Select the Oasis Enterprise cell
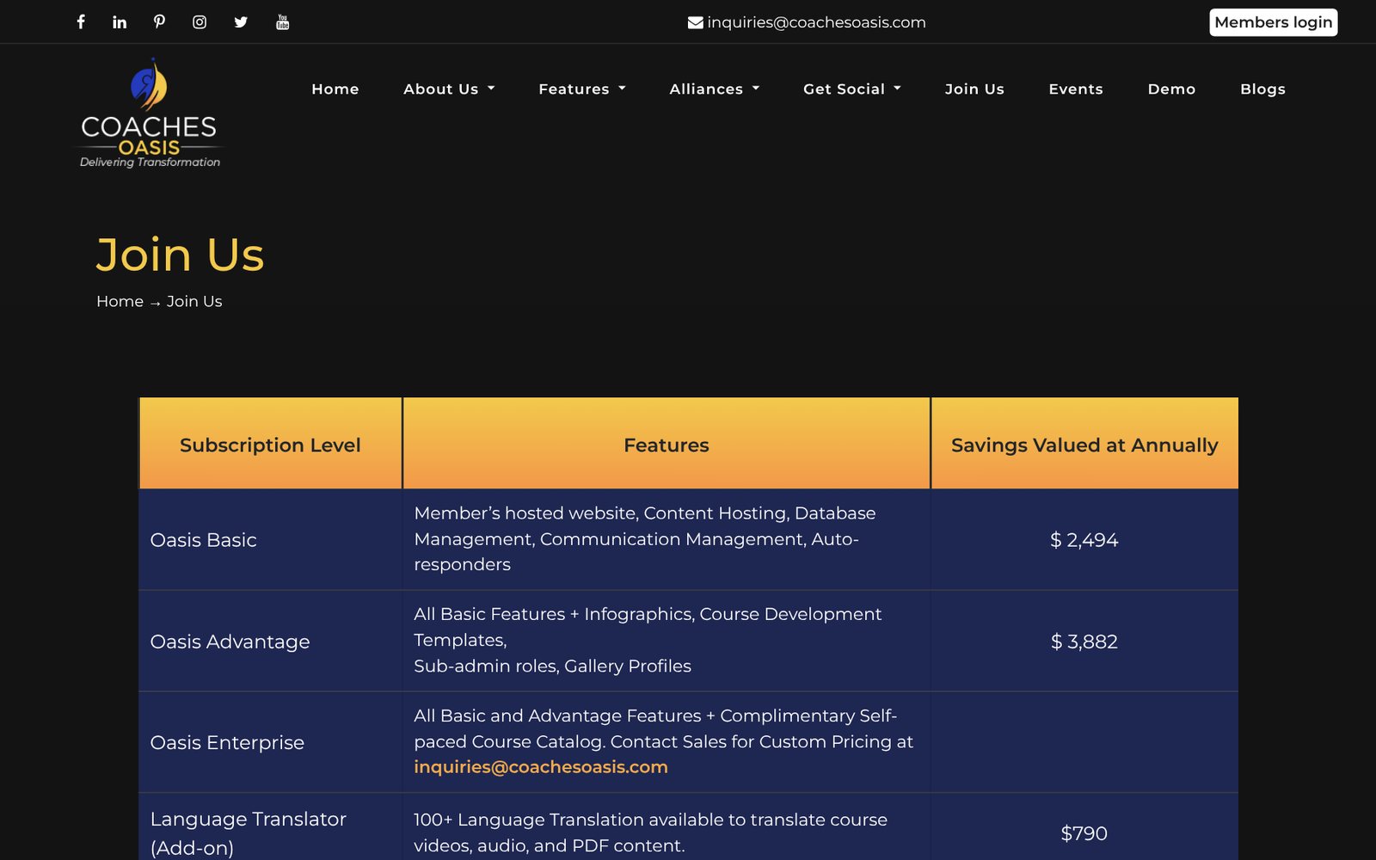Image resolution: width=1376 pixels, height=860 pixels. (x=270, y=742)
